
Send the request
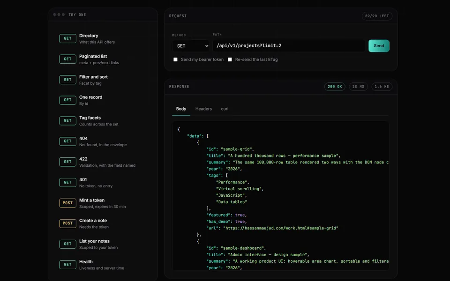coord(379,46)
